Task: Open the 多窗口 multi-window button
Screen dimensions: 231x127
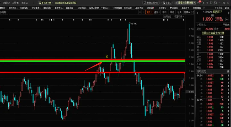Action: pos(167,3)
